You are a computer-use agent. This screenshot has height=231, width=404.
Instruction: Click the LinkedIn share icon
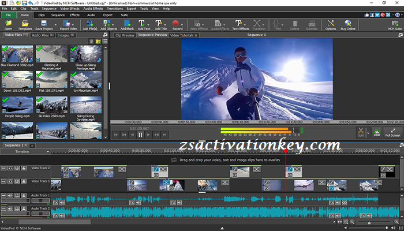(388, 15)
